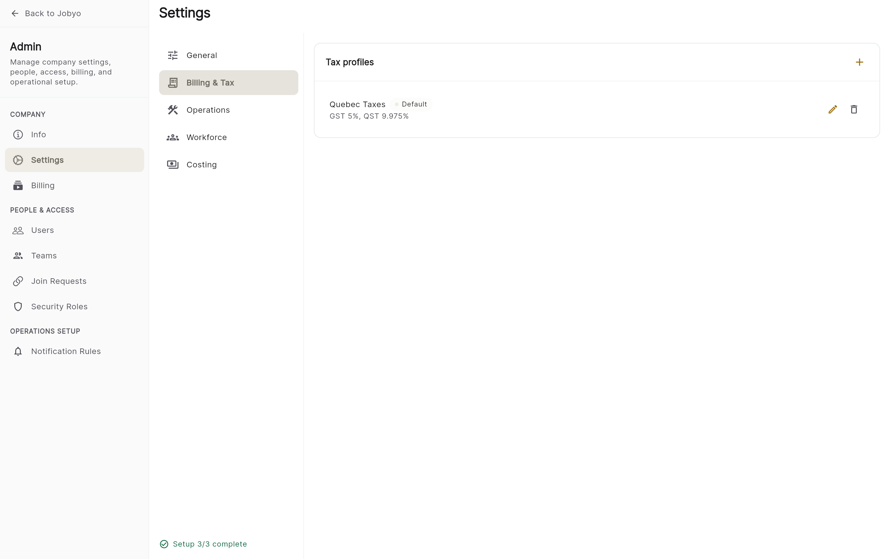Open the Teams page
Viewport: 895px width, 559px height.
coord(74,256)
